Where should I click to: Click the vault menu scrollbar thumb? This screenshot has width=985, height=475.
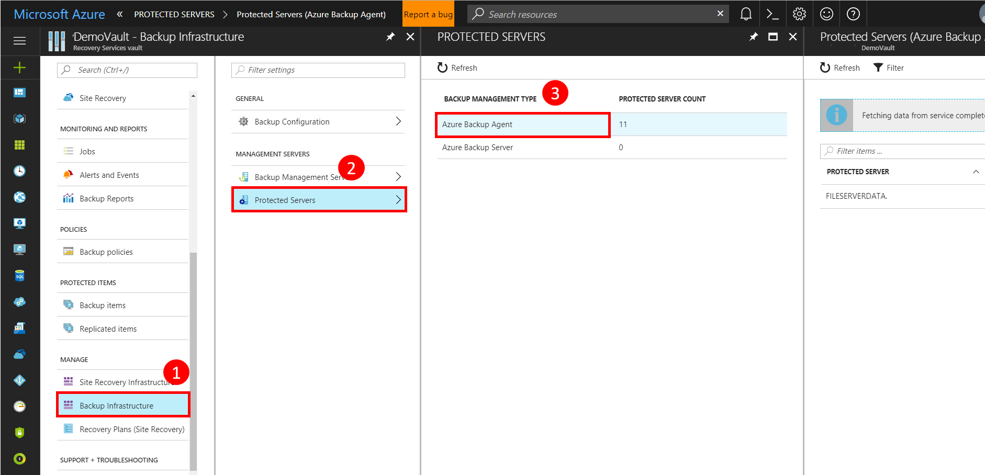click(193, 361)
